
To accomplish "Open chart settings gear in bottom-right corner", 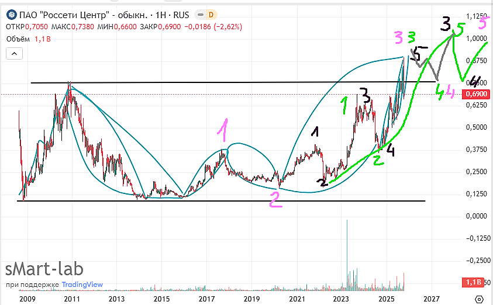I will tap(480, 299).
